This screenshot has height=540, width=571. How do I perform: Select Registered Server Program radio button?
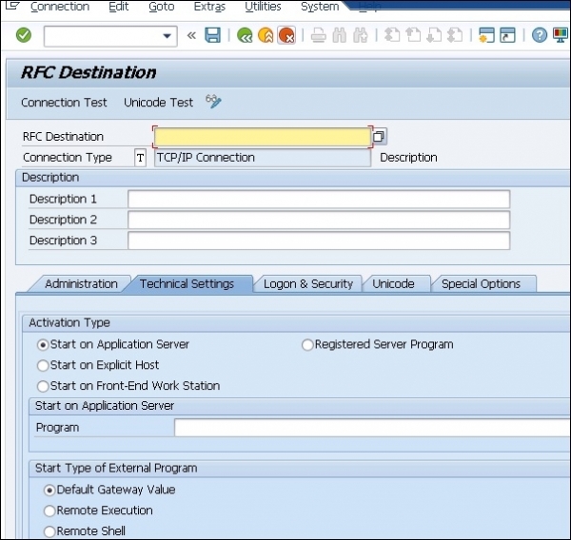[307, 344]
